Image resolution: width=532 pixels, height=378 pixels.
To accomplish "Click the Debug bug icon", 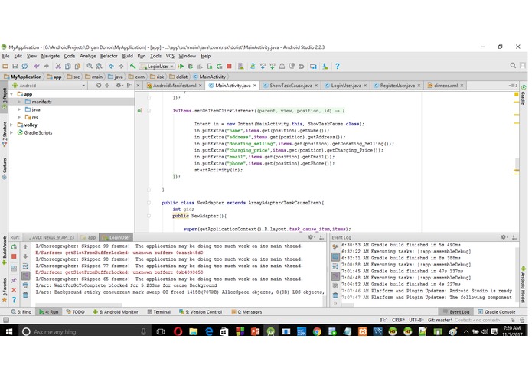I will click(x=191, y=66).
